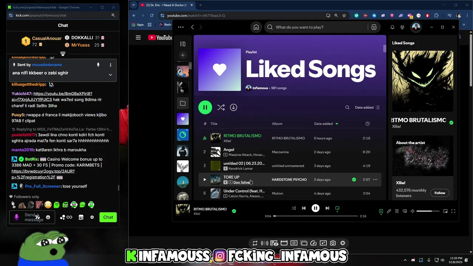Open the Mezzanine album link
This screenshot has width=473, height=266.
pos(280,152)
